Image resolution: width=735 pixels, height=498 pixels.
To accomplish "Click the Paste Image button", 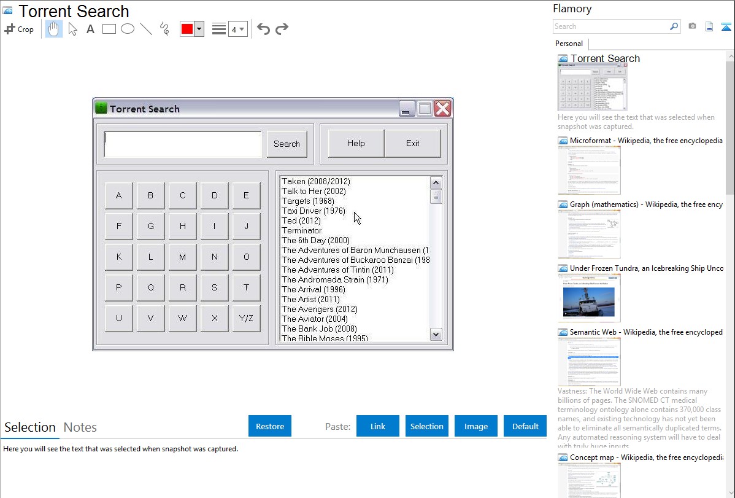I will tap(476, 426).
